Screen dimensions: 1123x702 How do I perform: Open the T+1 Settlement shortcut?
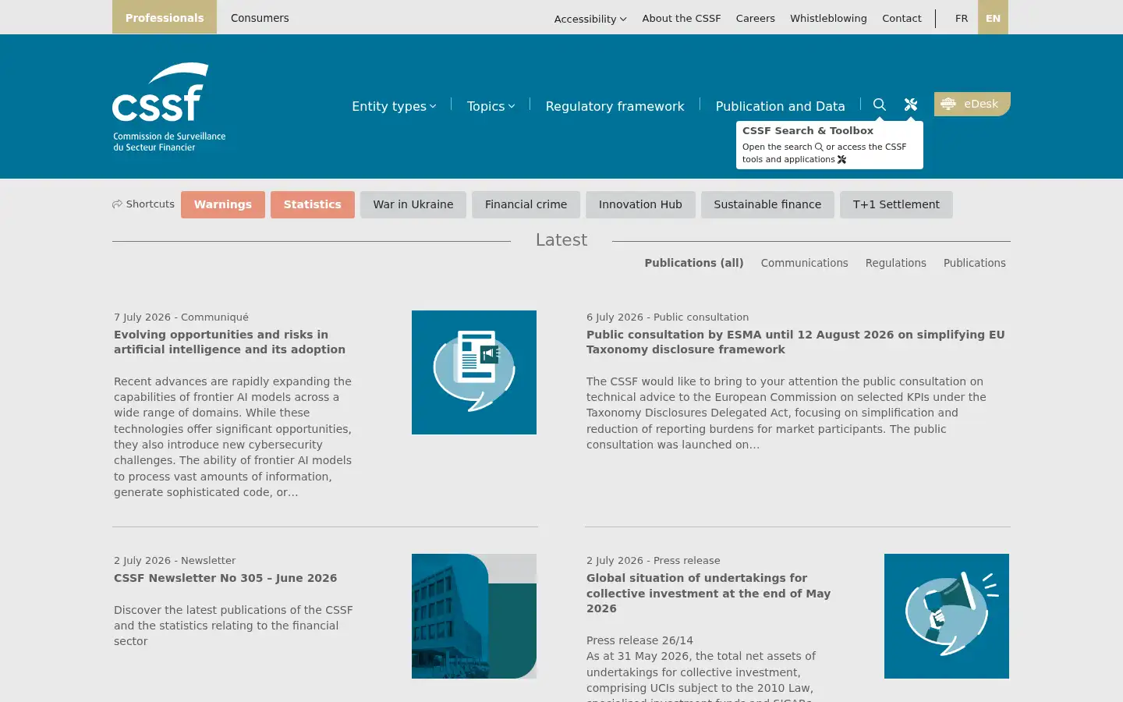click(x=896, y=204)
